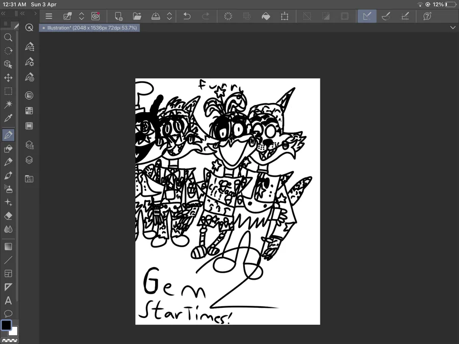Select the Eraser tool
This screenshot has width=459, height=344.
(8, 216)
